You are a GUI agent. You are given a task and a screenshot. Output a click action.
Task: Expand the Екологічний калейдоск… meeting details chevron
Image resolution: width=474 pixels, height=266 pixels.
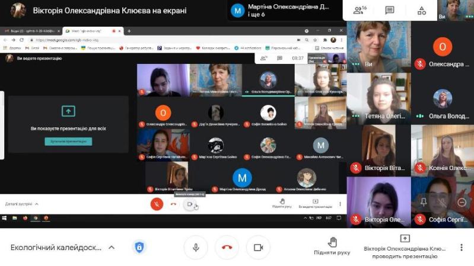[112, 248]
